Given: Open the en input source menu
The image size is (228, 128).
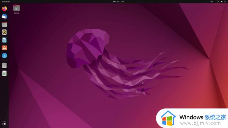Looking at the screenshot, I should 212,1.
